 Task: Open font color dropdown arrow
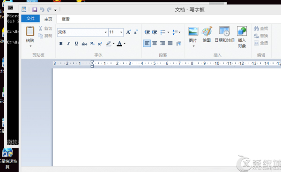(125, 44)
